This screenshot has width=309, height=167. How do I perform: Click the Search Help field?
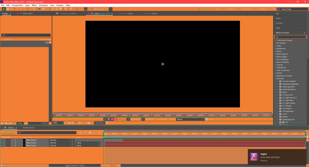pos(293,9)
